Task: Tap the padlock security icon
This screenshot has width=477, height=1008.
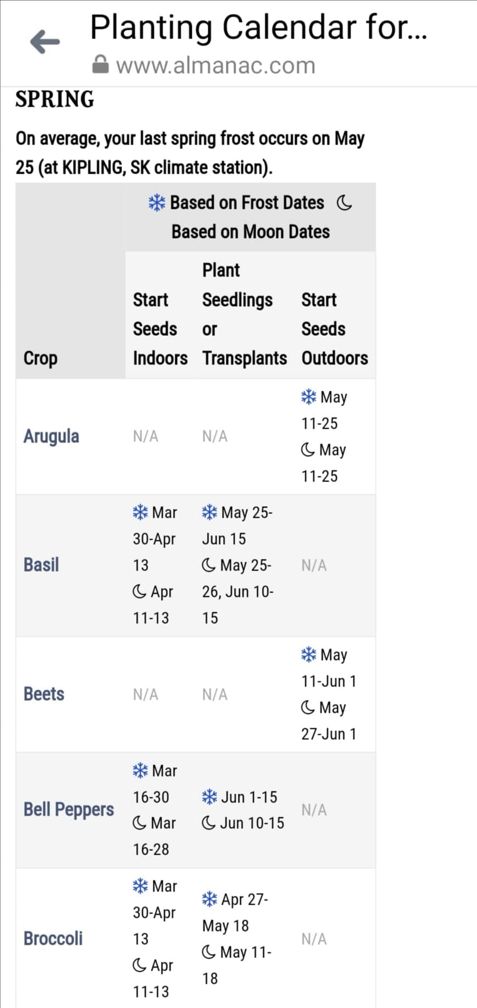Action: 100,64
